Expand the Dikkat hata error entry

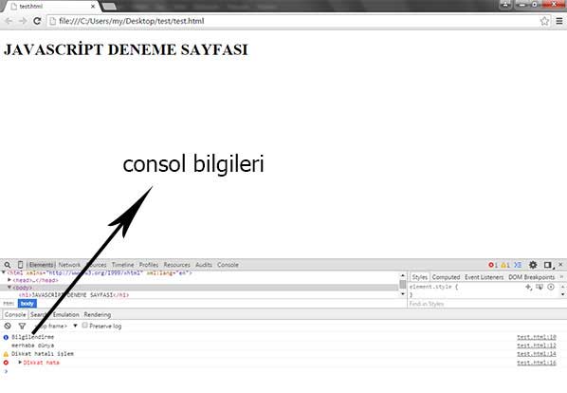(20, 362)
